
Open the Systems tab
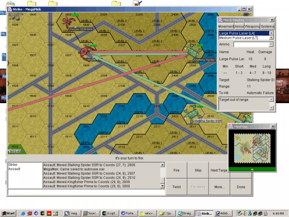coord(267,27)
